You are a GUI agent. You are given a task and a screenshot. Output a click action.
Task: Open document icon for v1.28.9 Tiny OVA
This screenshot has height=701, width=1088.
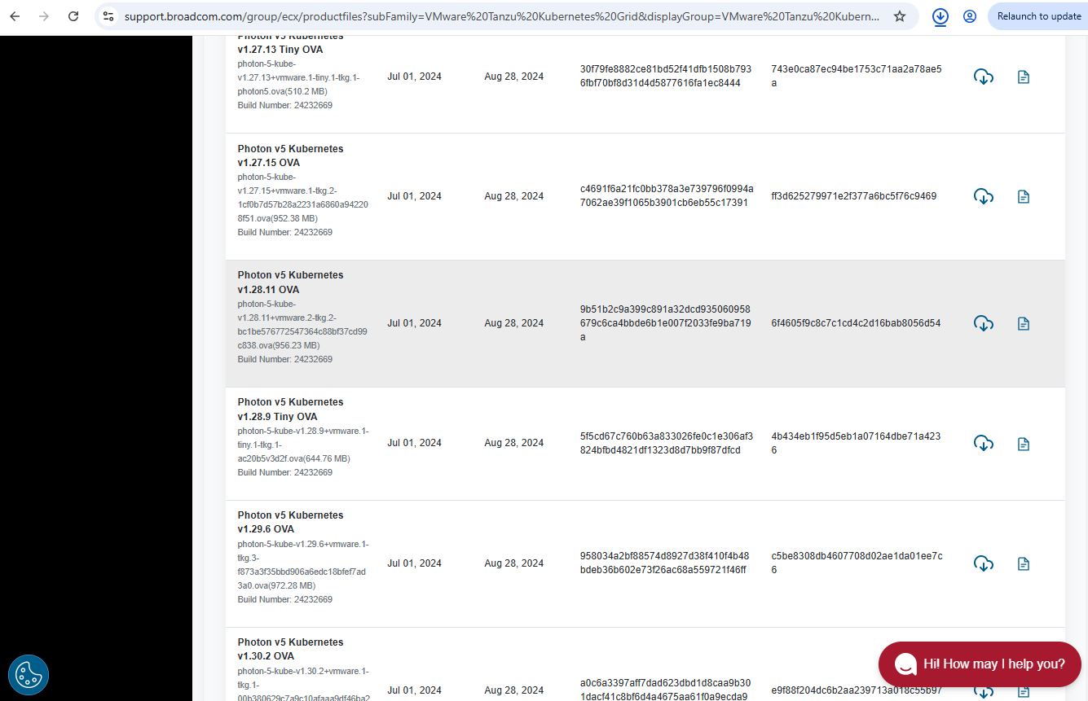coord(1024,444)
